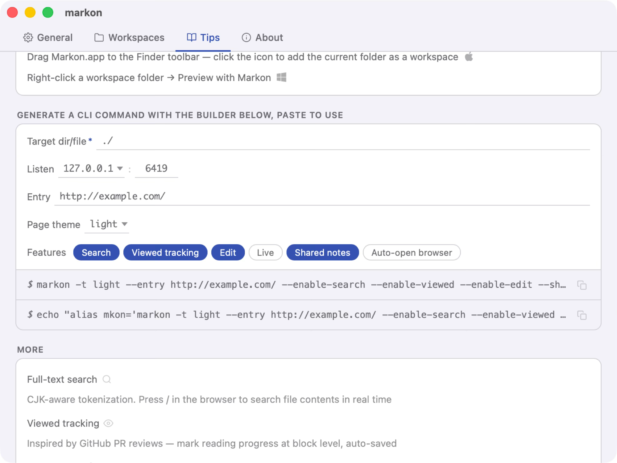This screenshot has height=463, width=617.
Task: Click the folder icon beside Workspaces
Action: tap(99, 38)
